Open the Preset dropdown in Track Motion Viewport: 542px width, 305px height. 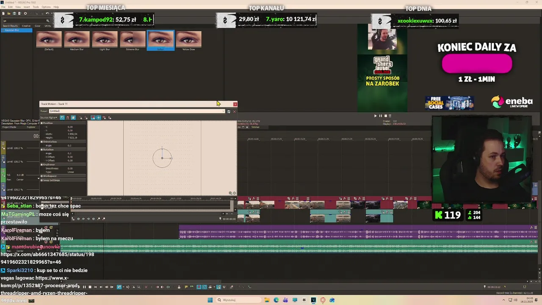[x=224, y=111]
